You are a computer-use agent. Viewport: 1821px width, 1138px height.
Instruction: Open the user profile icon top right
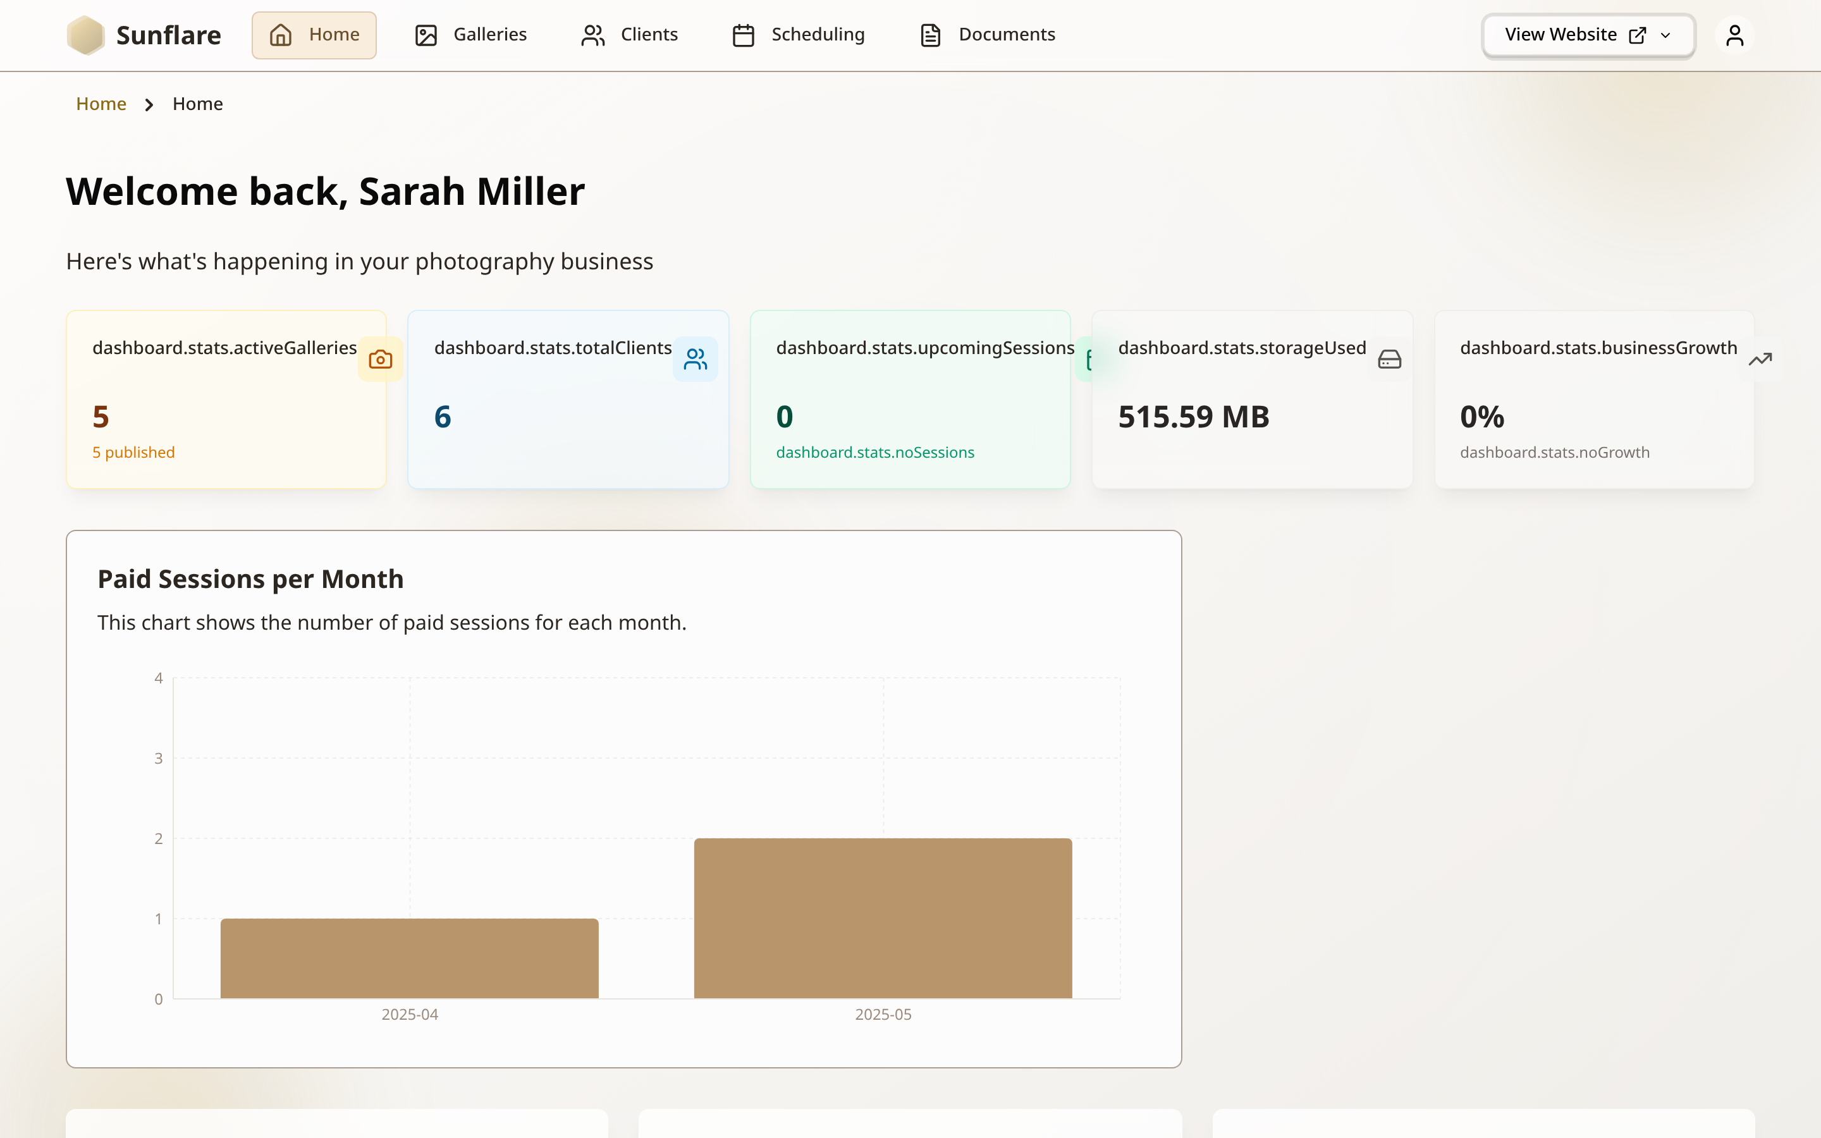coord(1734,35)
